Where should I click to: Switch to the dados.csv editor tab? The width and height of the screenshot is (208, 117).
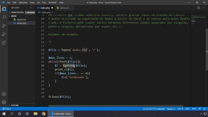point(64,8)
